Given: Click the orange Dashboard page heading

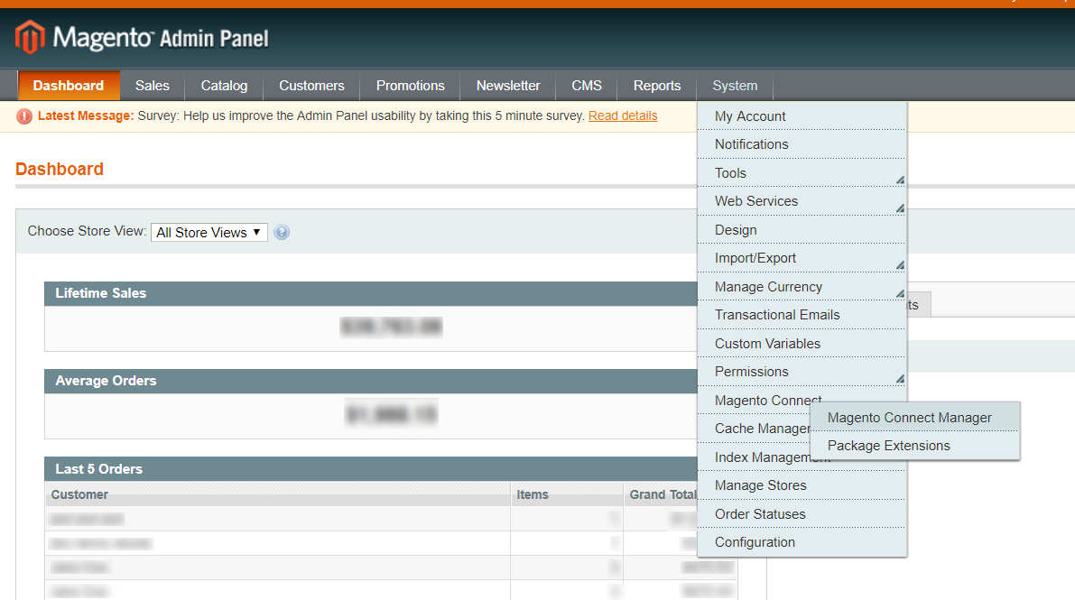Looking at the screenshot, I should pos(60,170).
